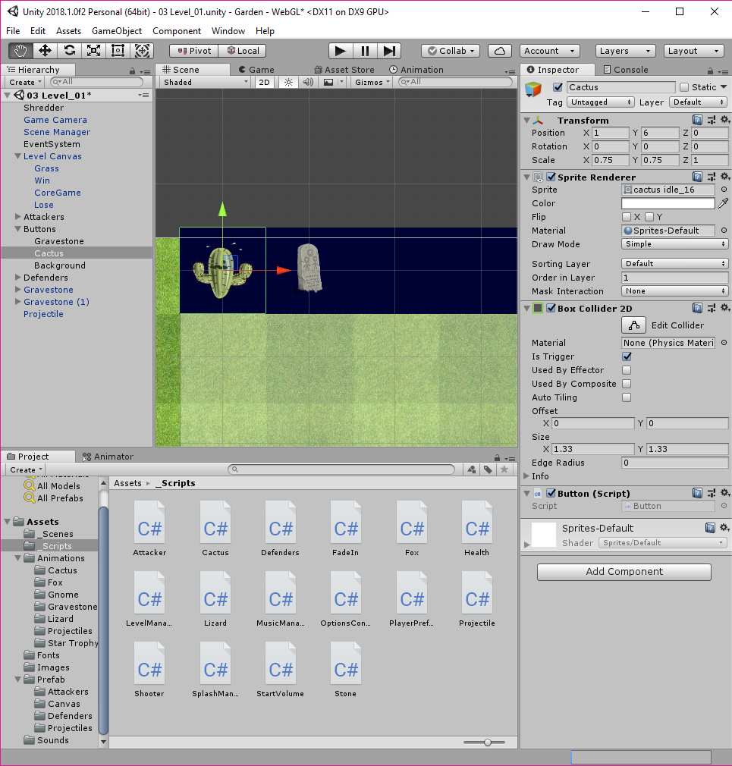Toggle the Is Trigger checkbox

coord(627,356)
